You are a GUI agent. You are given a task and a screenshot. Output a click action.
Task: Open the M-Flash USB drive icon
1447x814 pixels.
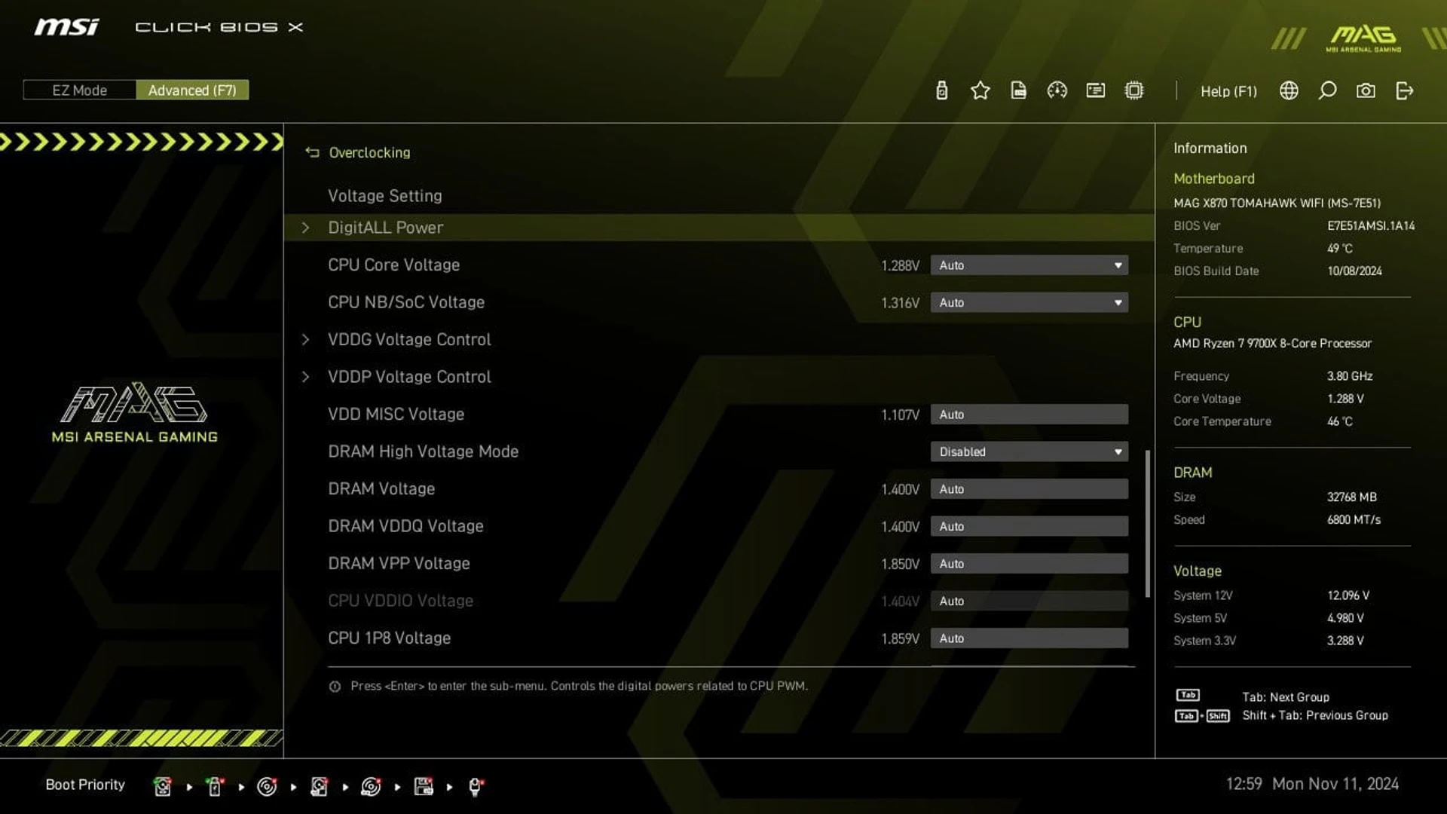coord(941,90)
